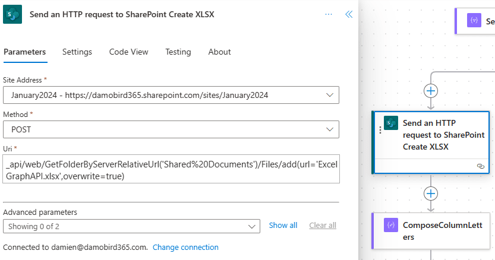This screenshot has height=260, width=495.
Task: Collapse the action details panel
Action: [349, 14]
